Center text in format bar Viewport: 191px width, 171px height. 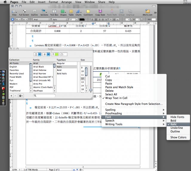point(96,19)
